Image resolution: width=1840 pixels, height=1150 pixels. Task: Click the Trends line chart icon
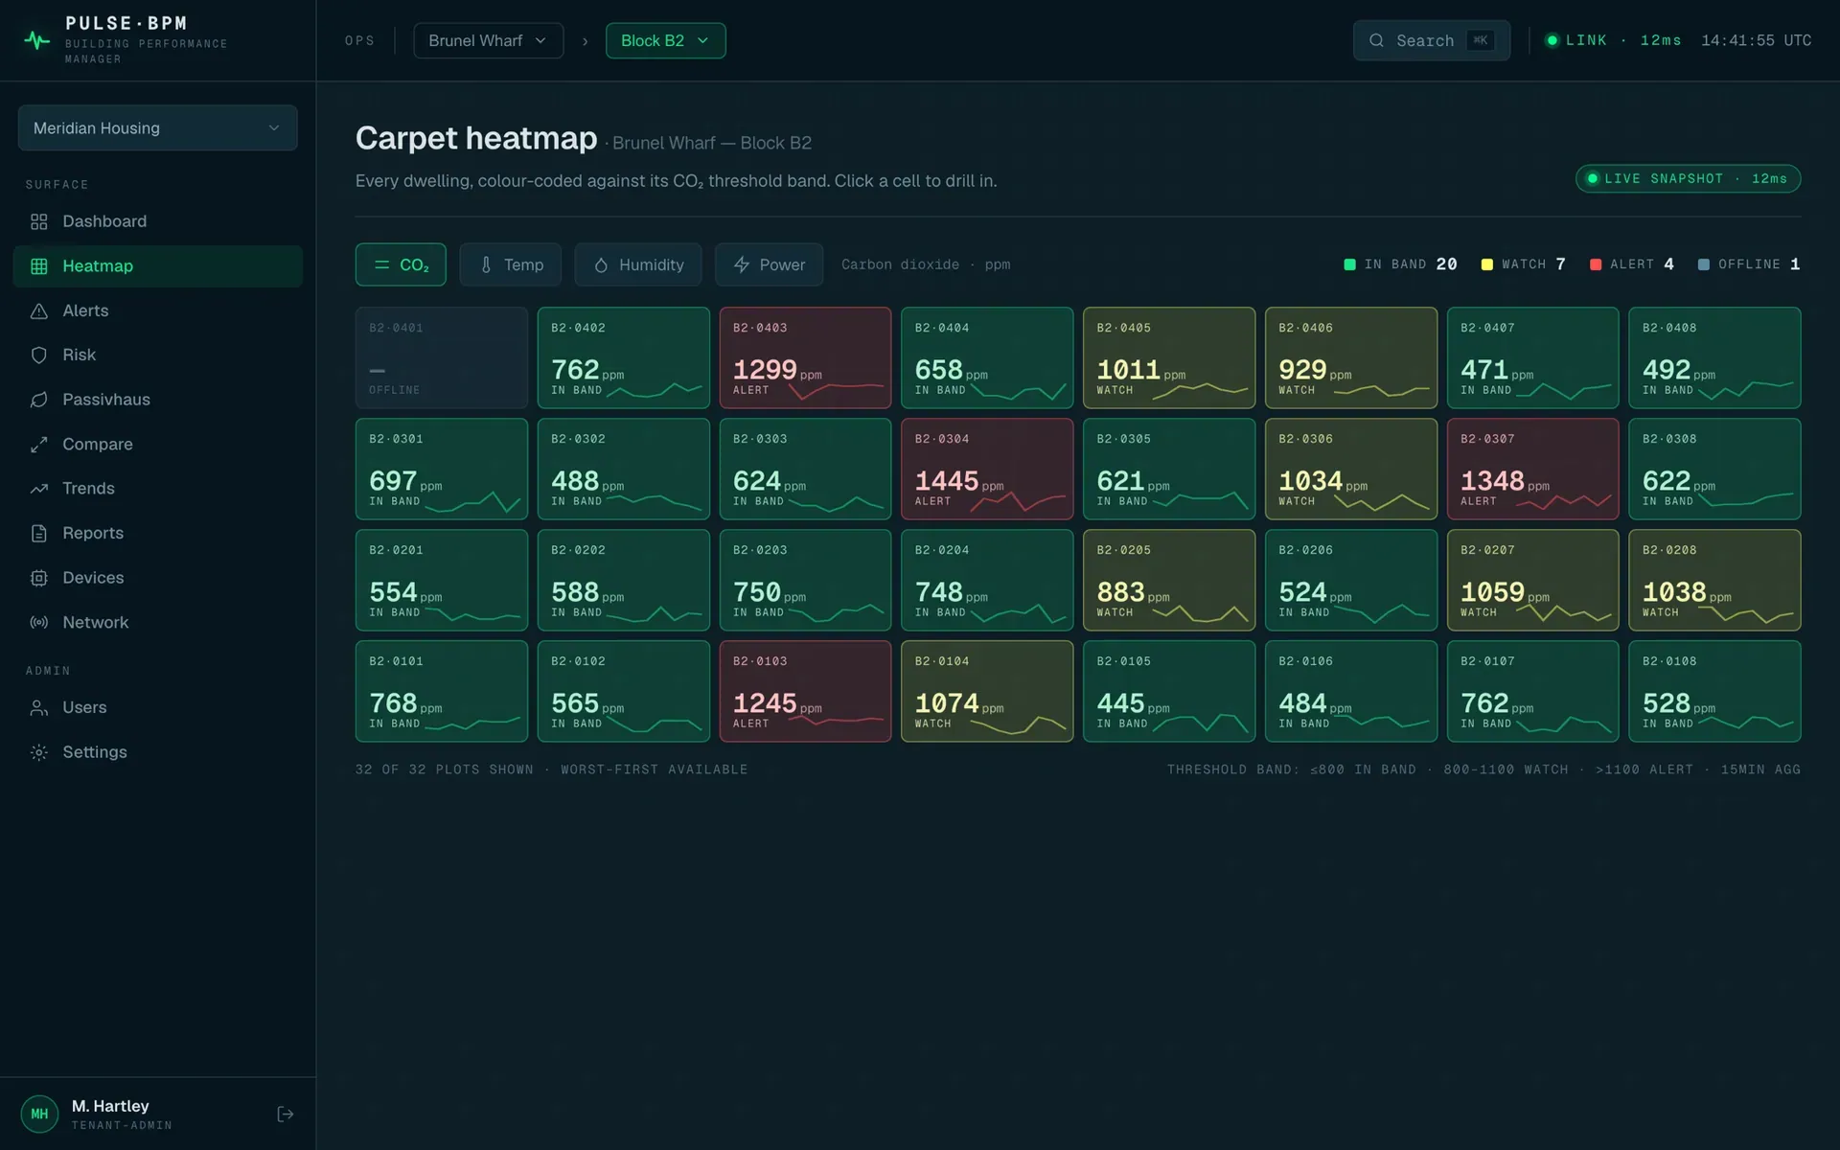pyautogui.click(x=39, y=489)
